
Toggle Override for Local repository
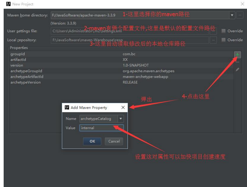[x=223, y=40]
